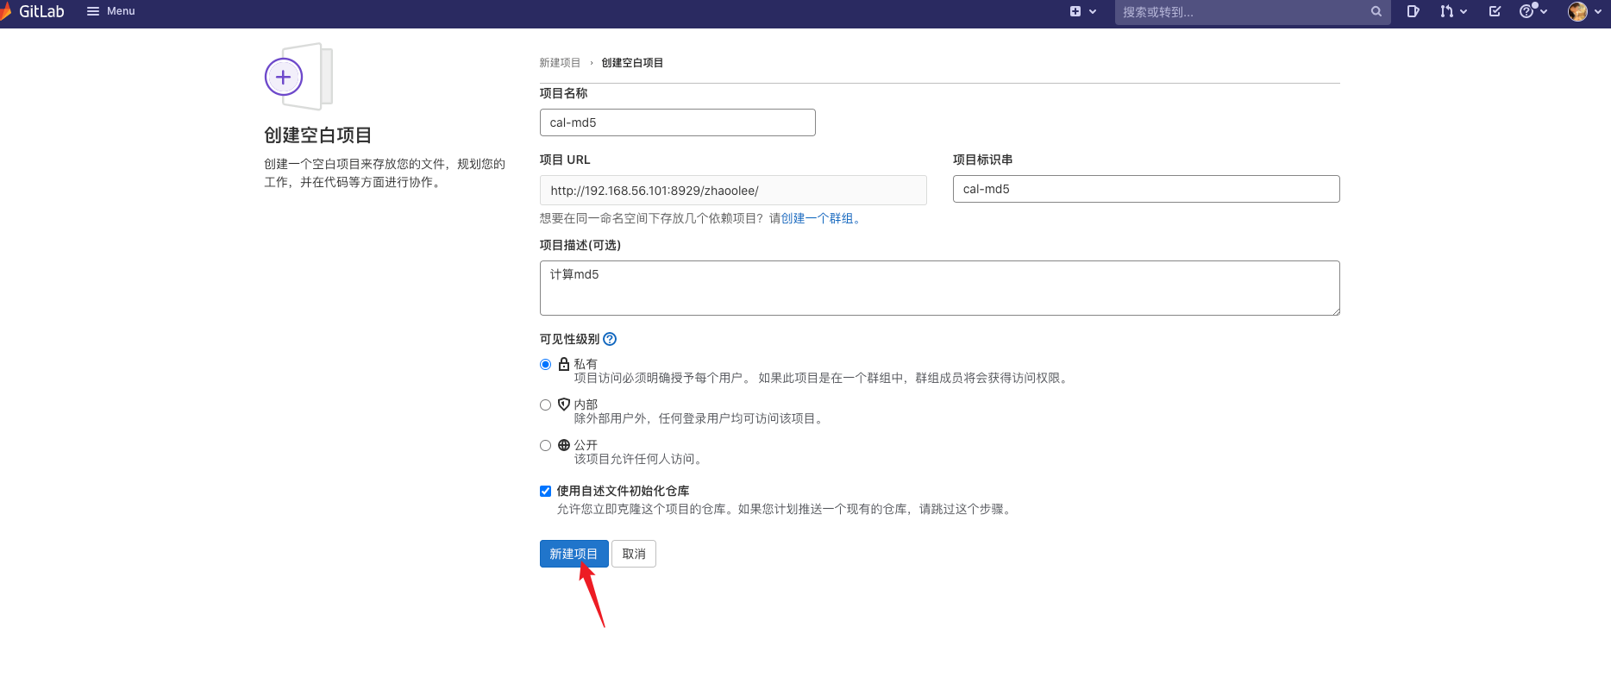The image size is (1611, 690).
Task: Open the hamburger Menu
Action: coord(111,11)
